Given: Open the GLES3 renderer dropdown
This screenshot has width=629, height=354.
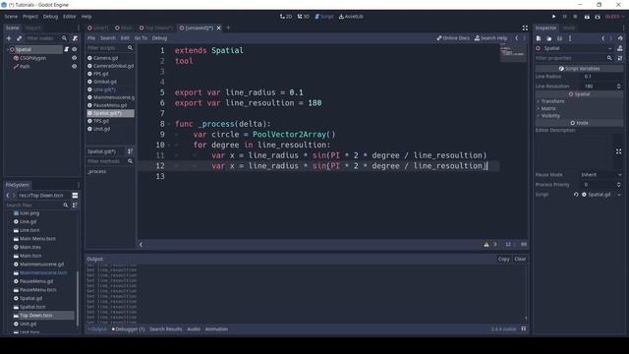Looking at the screenshot, I should pos(614,17).
